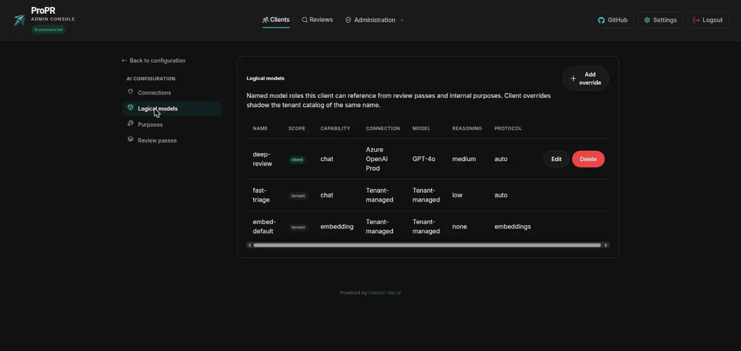Open the meister-dev.ai link
The image size is (741, 351).
(x=384, y=292)
